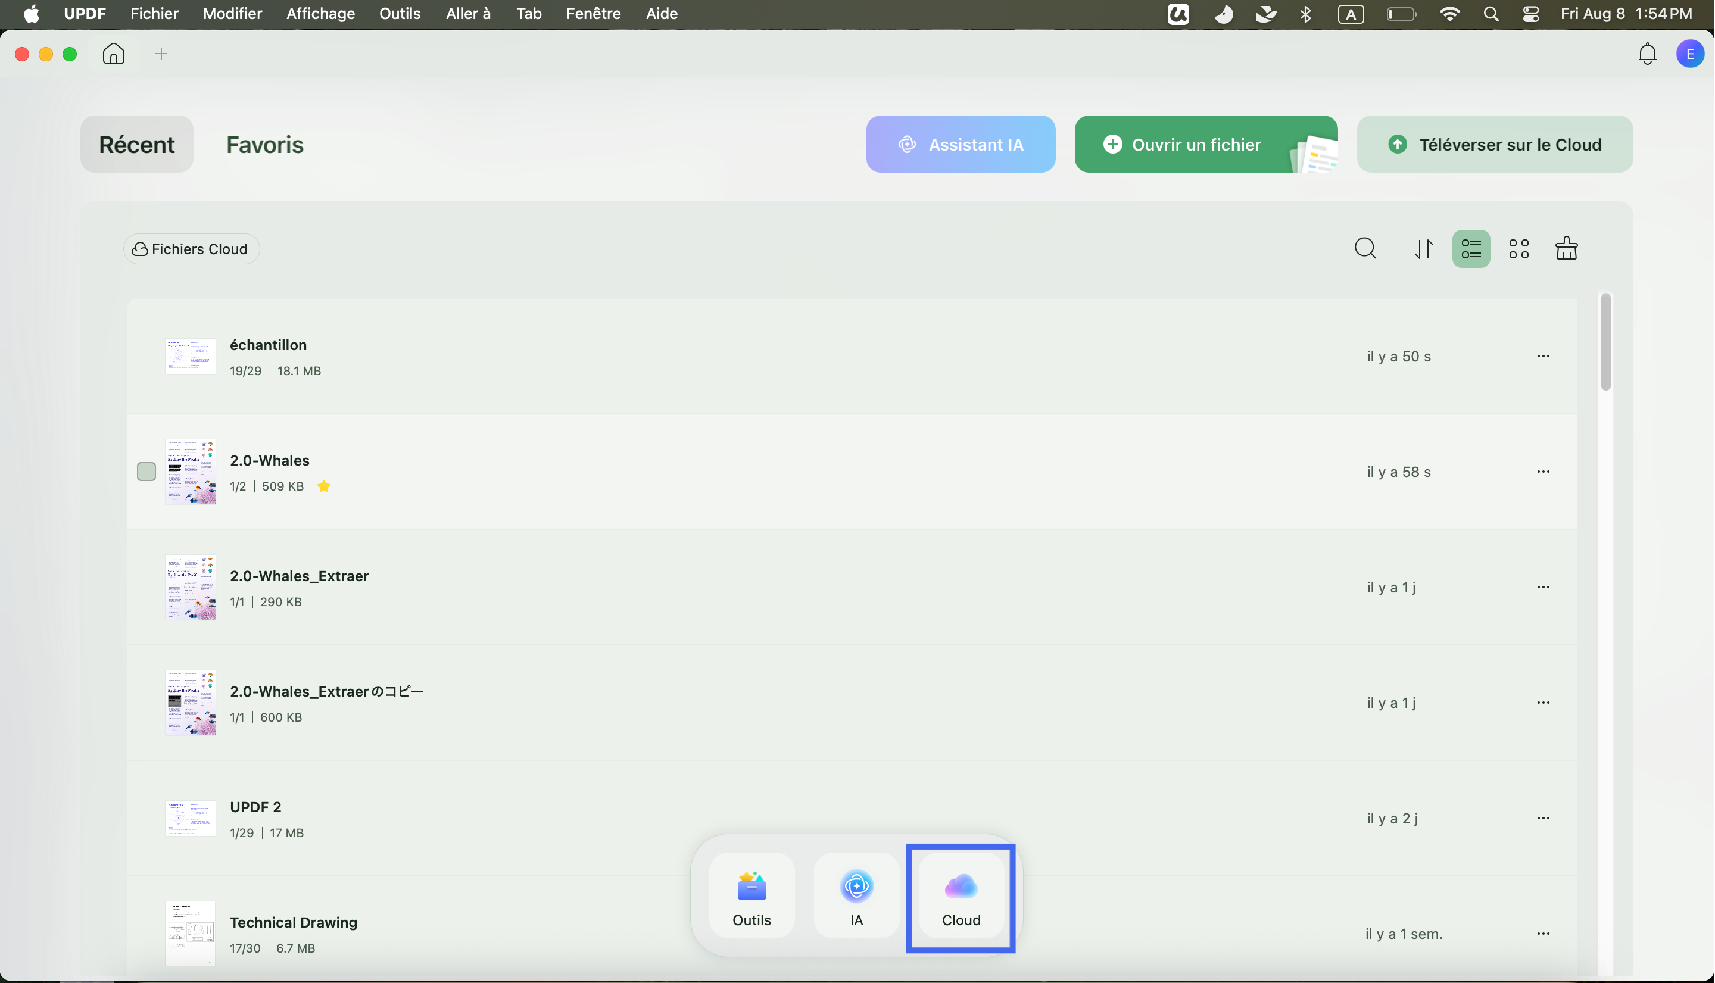Switch to the Récent tab
Image resolution: width=1715 pixels, height=983 pixels.
pyautogui.click(x=137, y=144)
